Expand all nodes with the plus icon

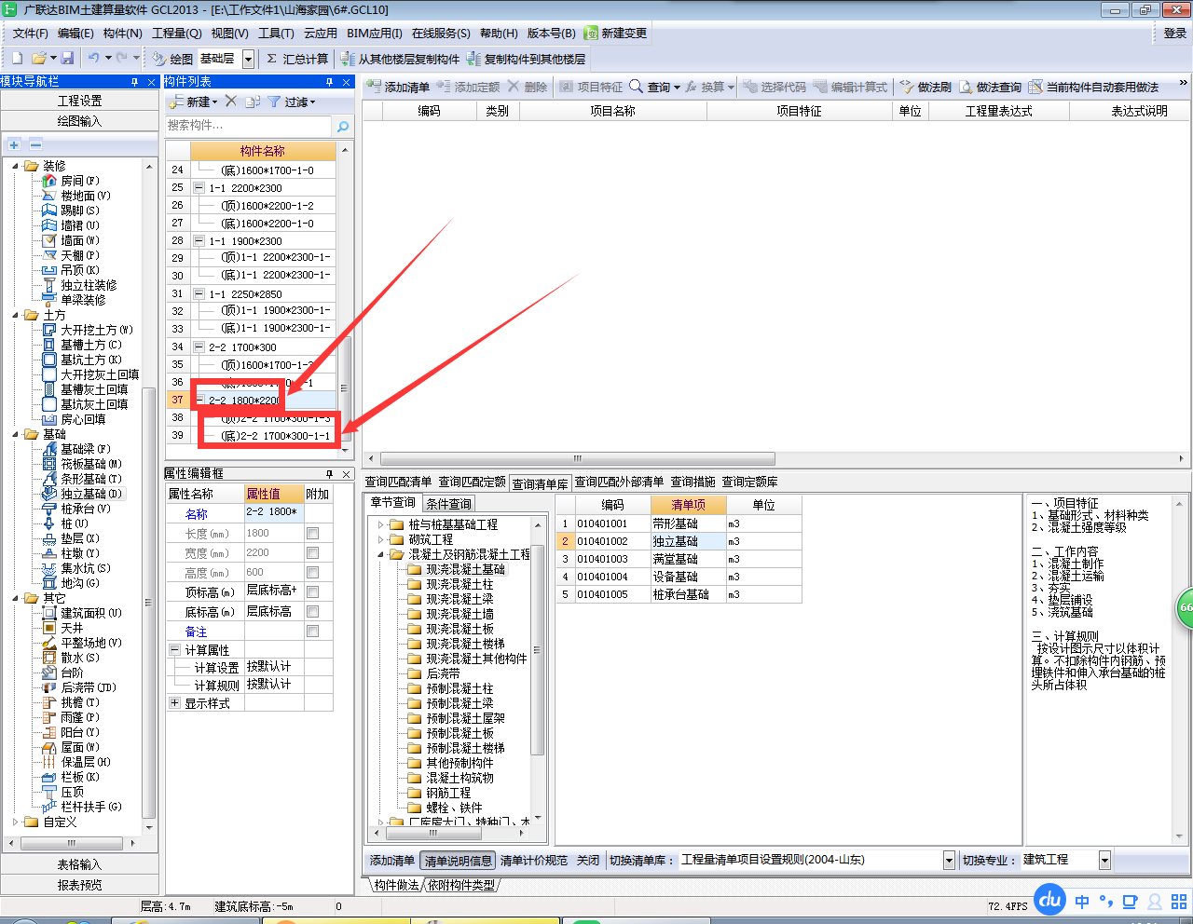tap(14, 144)
